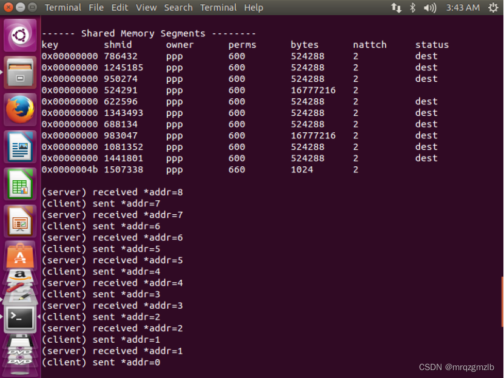504x378 pixels.
Task: Open the Ubuntu Dash search launcher
Action: click(x=20, y=35)
